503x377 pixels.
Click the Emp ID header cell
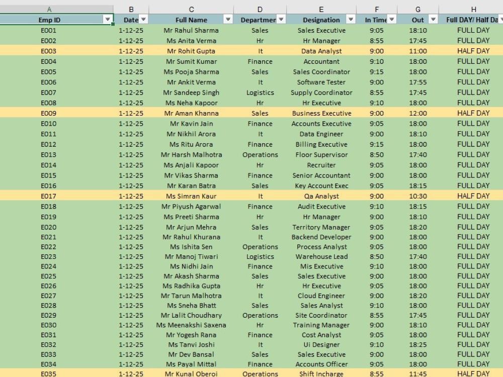49,20
